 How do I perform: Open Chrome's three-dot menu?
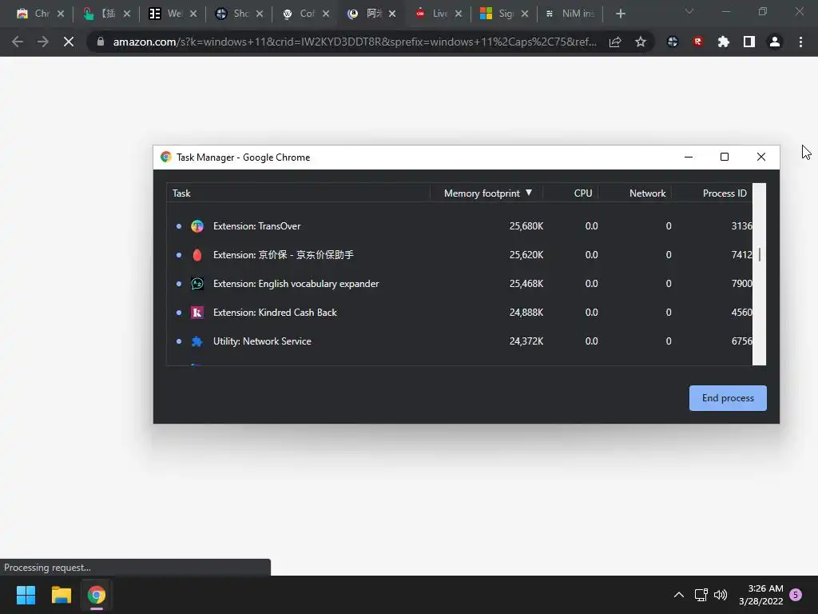[x=800, y=42]
